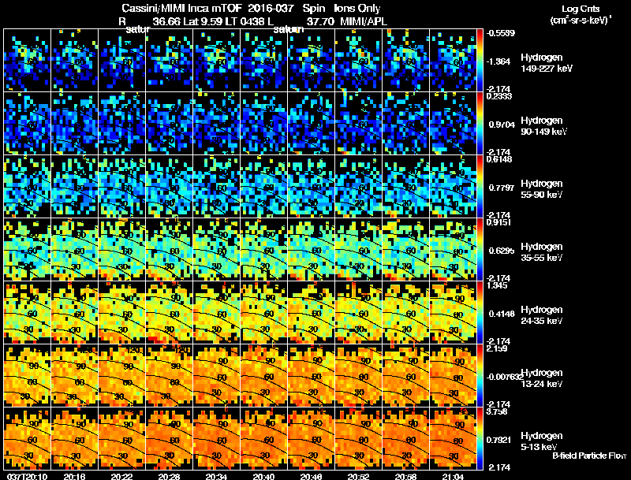Click the color bar beside Hydrogen 35-55 keV

click(480, 250)
